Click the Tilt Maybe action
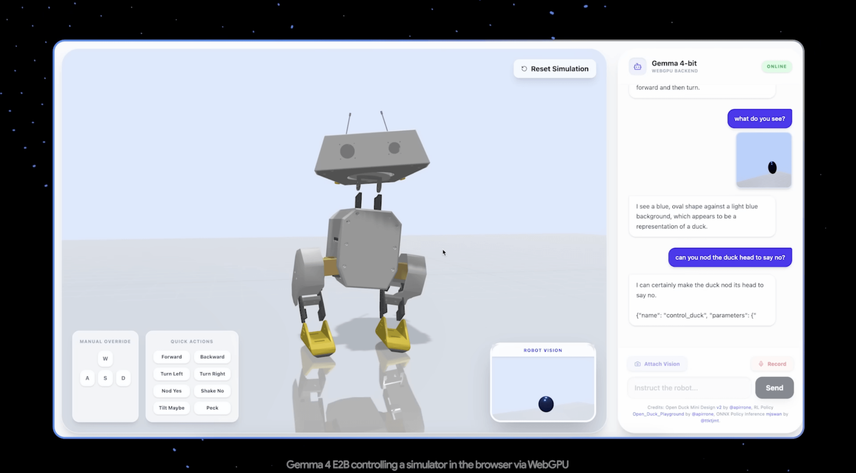Screen dimensions: 856x473 (172, 408)
